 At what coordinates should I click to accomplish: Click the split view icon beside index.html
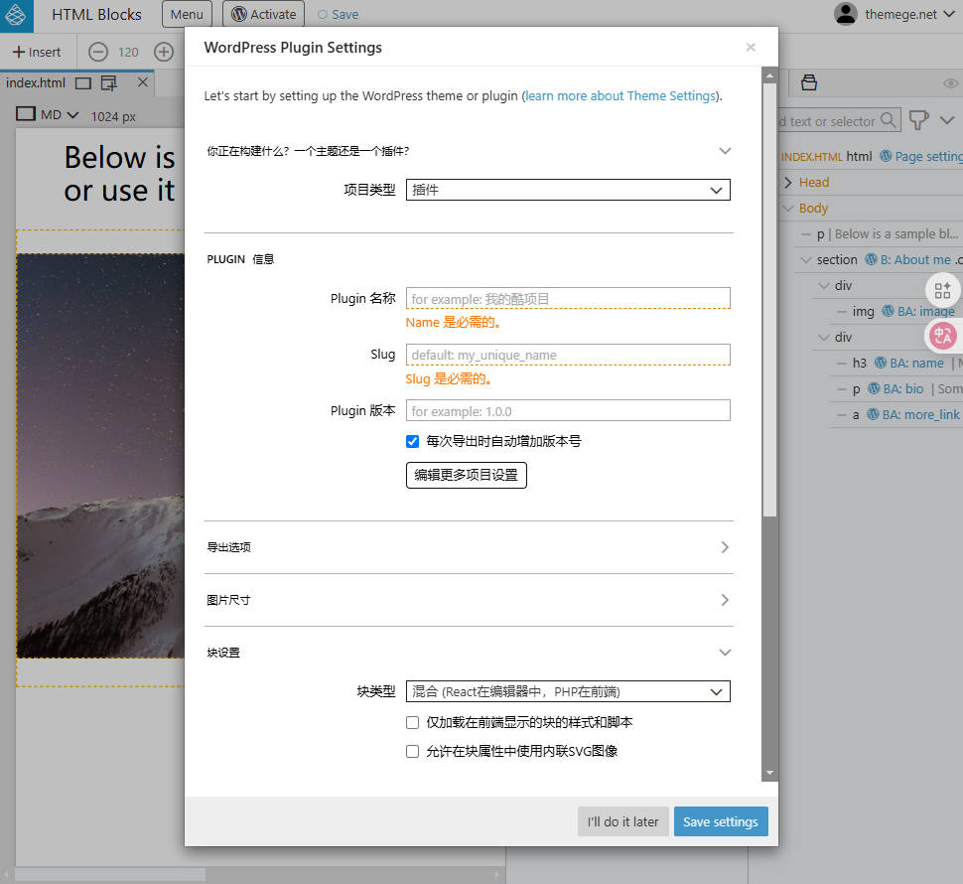(108, 82)
